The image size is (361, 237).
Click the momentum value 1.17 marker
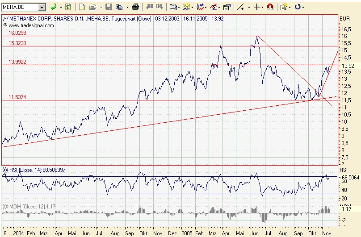347,209
